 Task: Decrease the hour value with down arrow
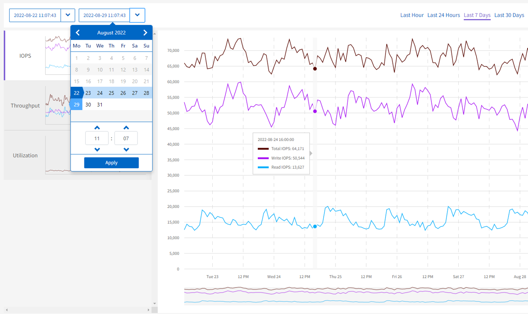pyautogui.click(x=97, y=149)
